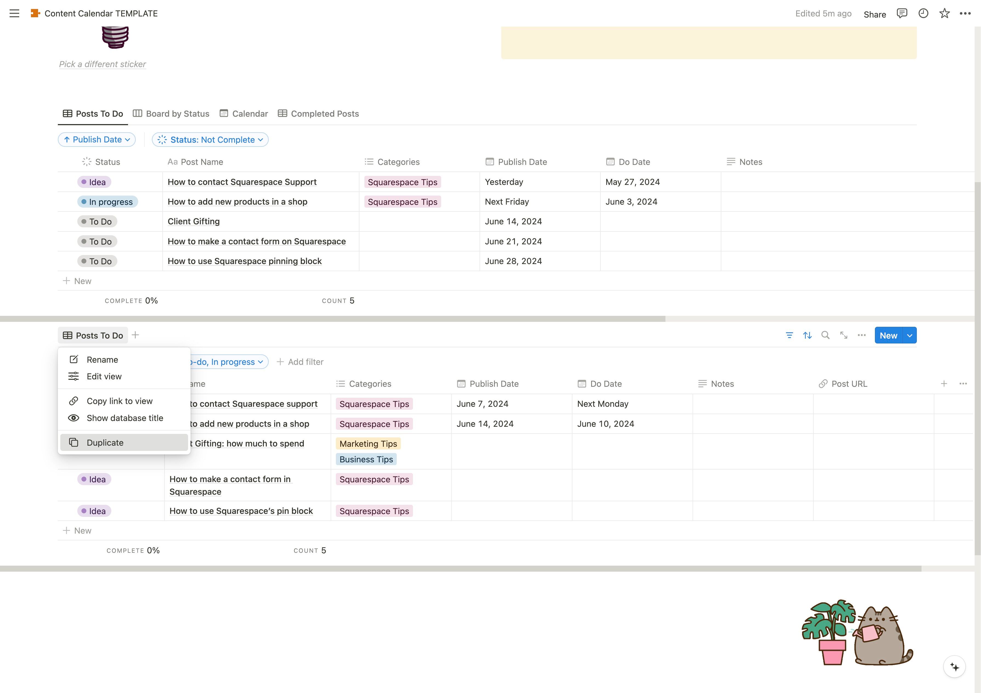Image resolution: width=981 pixels, height=693 pixels.
Task: Open the sidebar hamburger menu
Action: pos(14,13)
